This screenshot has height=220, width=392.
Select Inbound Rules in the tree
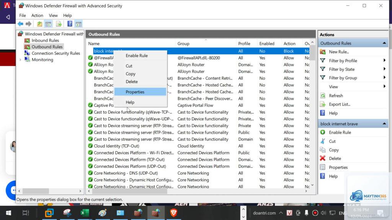click(45, 40)
